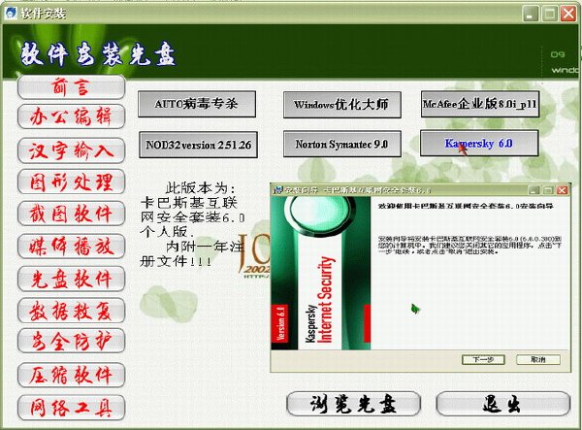This screenshot has width=582, height=430.
Task: Launch AUTO病毒专杀 installer
Action: 197,104
